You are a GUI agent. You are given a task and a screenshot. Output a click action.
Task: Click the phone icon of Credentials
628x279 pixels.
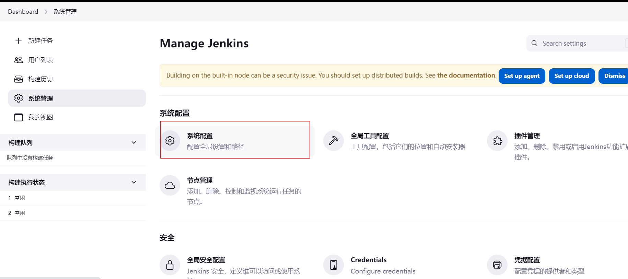[x=334, y=265]
